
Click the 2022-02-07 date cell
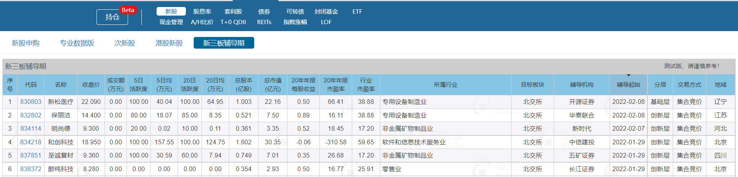pyautogui.click(x=628, y=129)
